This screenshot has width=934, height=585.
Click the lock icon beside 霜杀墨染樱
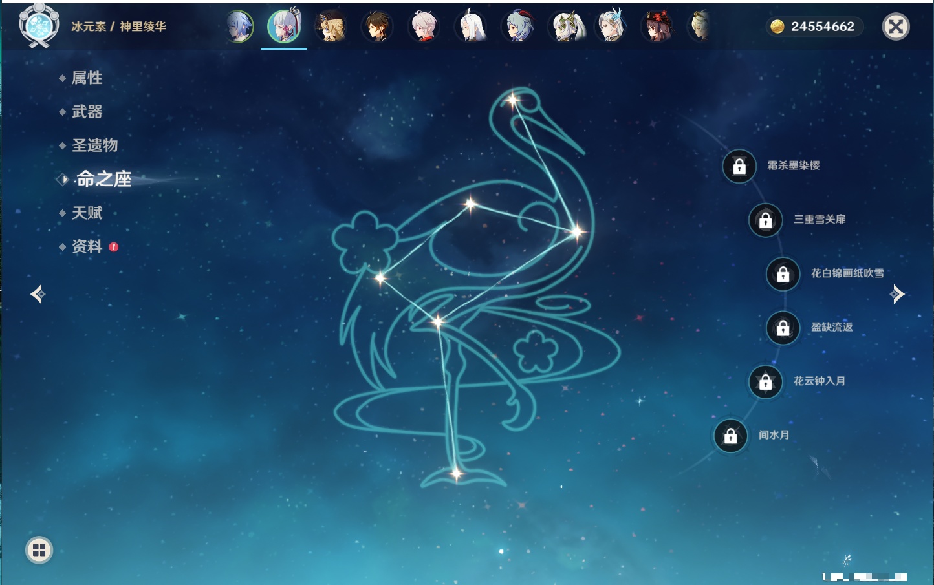[739, 166]
